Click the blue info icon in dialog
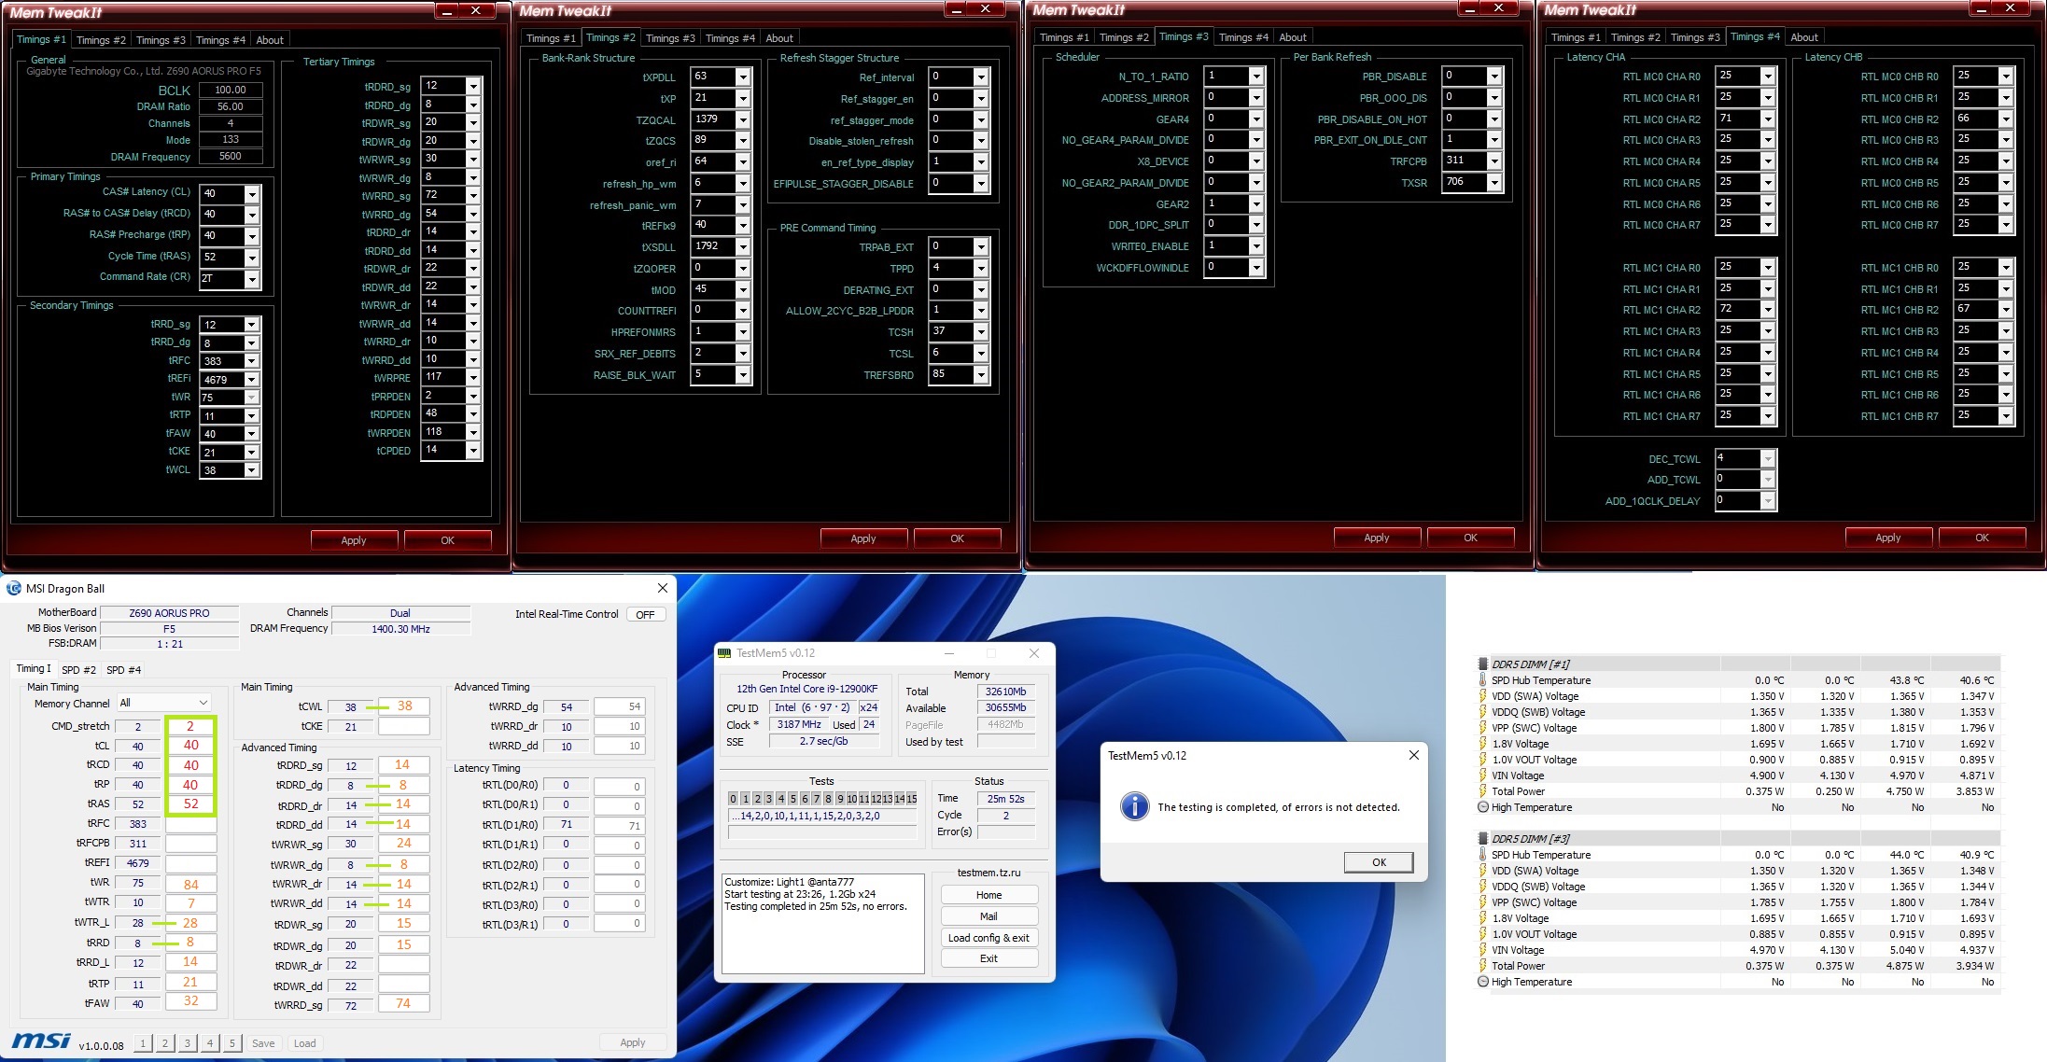The height and width of the screenshot is (1062, 2047). (1134, 806)
